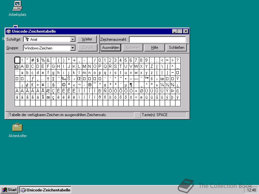
Task: Minimize the Unicode-Zeichentabelle window
Action: [175, 31]
